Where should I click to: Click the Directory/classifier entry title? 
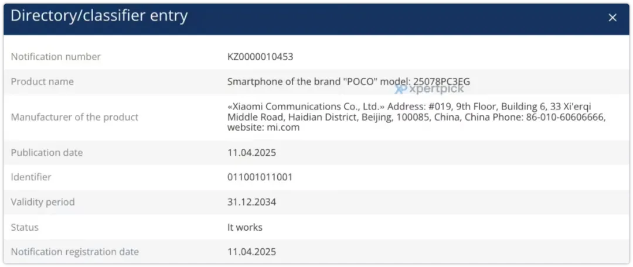99,16
